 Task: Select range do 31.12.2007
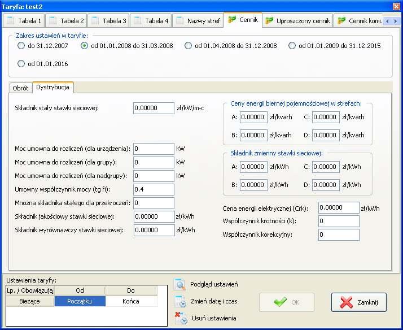[x=43, y=46]
